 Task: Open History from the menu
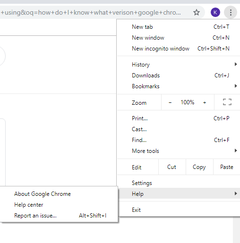coord(179,65)
